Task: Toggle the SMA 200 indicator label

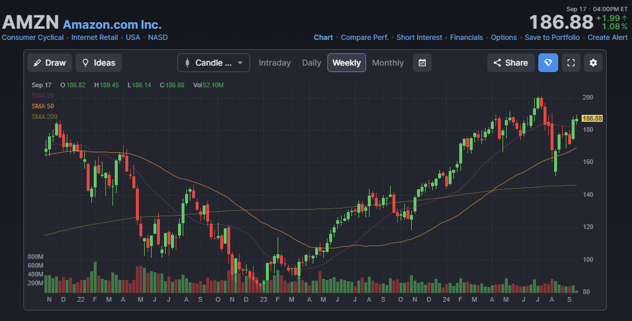Action: tap(45, 117)
